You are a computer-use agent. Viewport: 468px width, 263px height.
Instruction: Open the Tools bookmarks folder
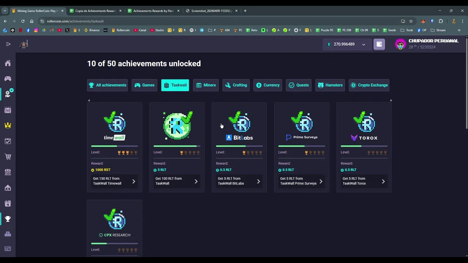pos(407,30)
